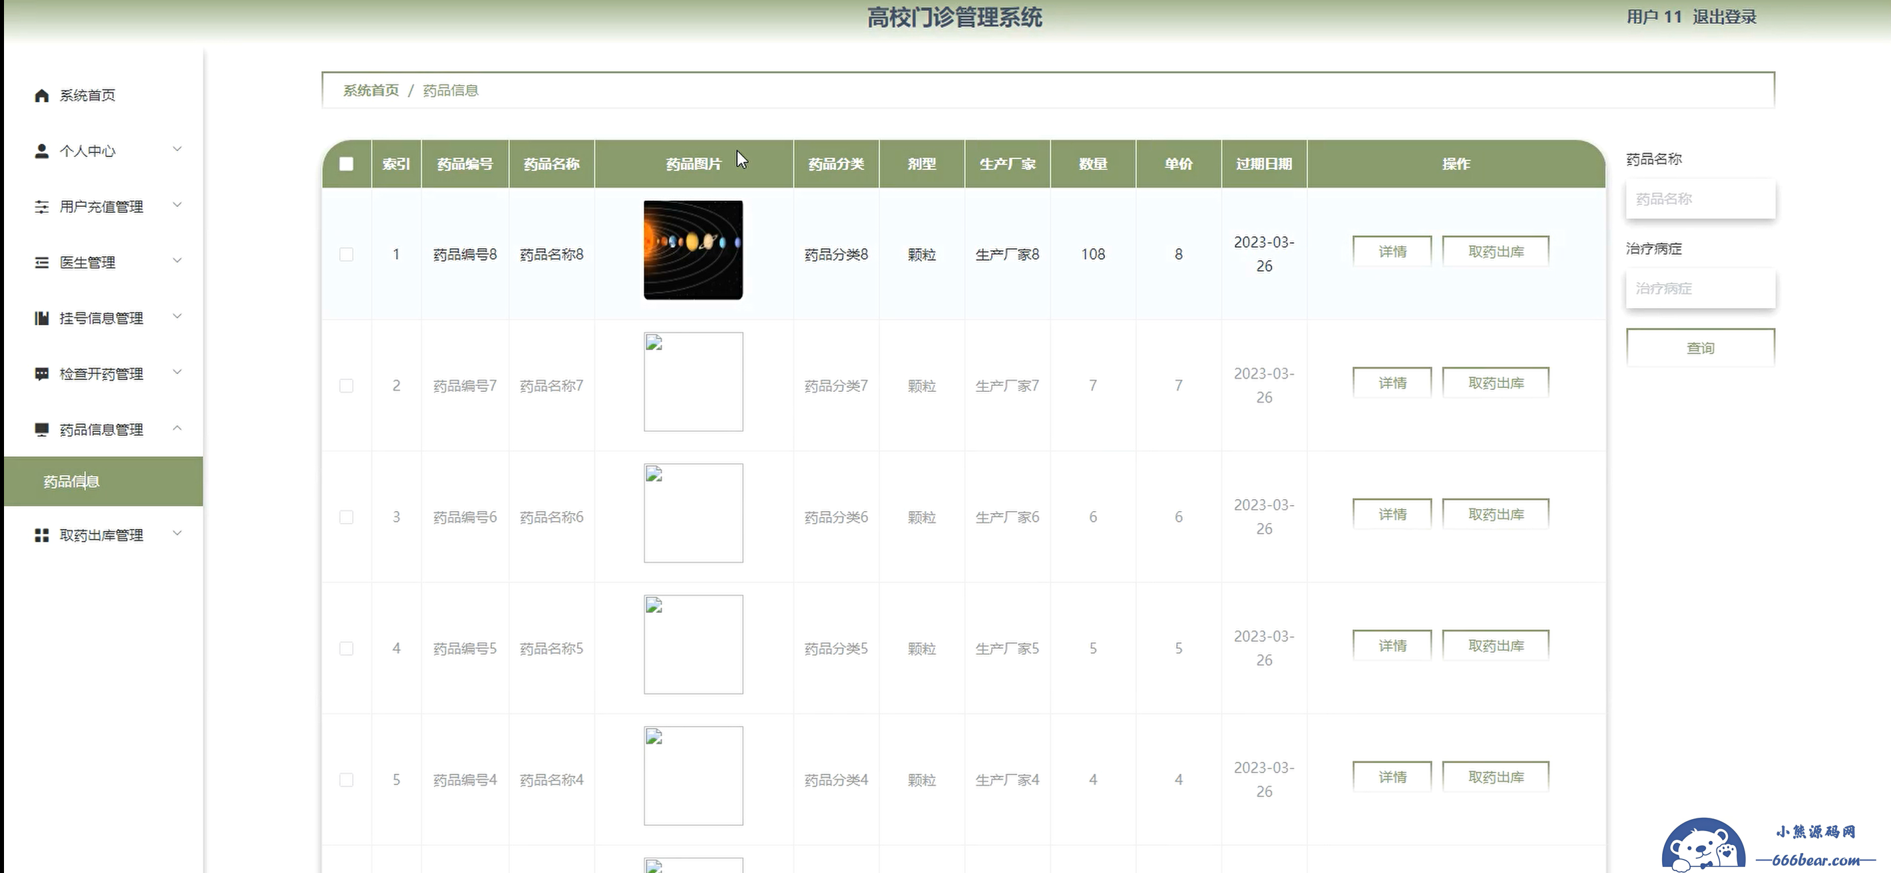Check the checkbox for row 药品编号6

(347, 517)
